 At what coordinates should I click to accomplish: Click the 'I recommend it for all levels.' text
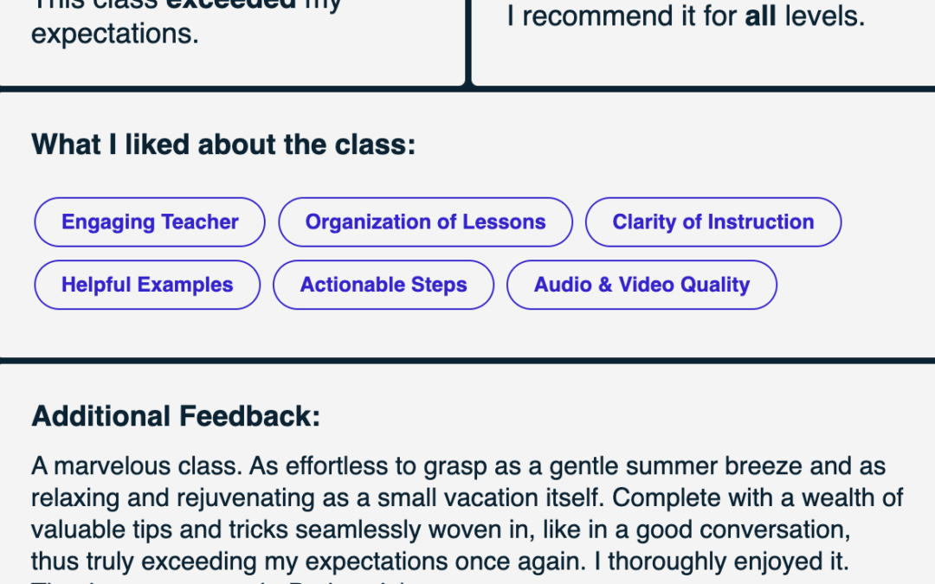click(x=686, y=16)
